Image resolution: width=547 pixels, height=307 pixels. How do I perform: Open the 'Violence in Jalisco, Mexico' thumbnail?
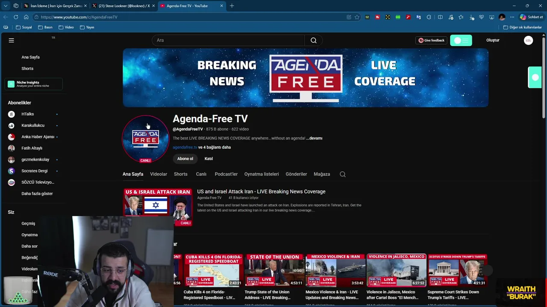click(x=396, y=270)
